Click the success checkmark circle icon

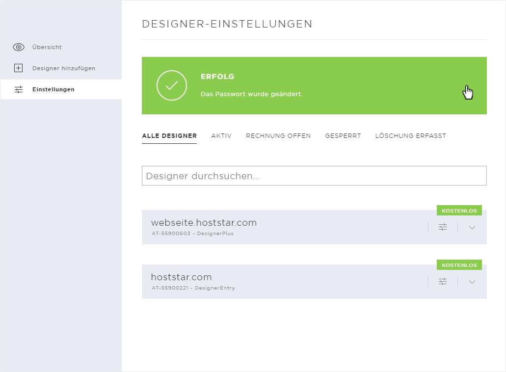(x=172, y=85)
